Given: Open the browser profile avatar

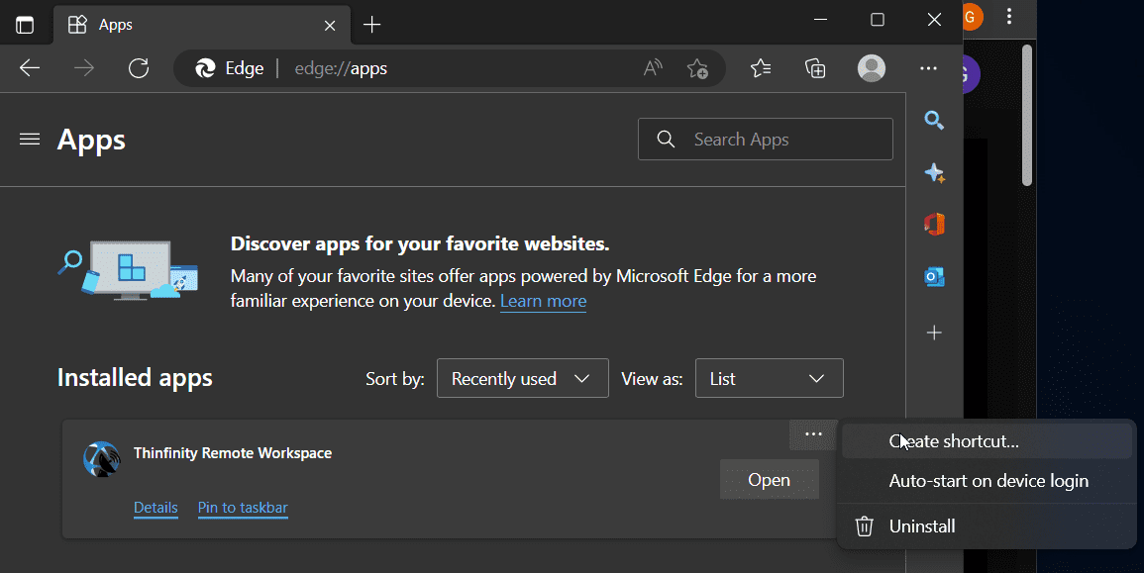Looking at the screenshot, I should [871, 67].
